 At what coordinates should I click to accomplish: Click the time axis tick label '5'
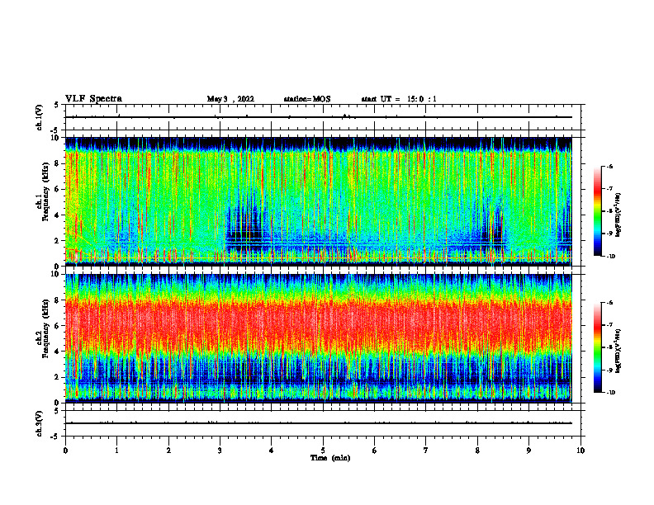click(323, 451)
